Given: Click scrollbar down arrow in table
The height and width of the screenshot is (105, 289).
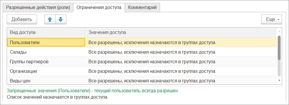Looking at the screenshot, I should pyautogui.click(x=279, y=80).
